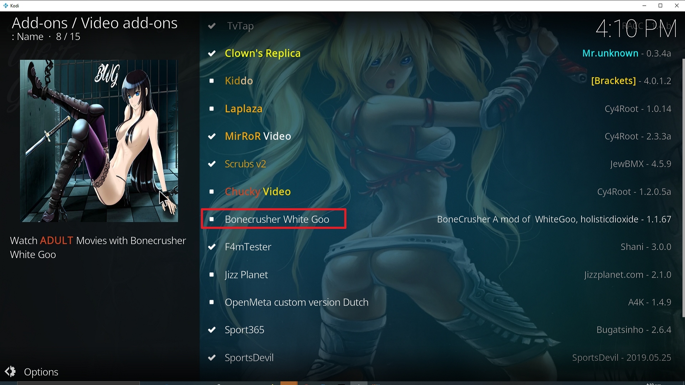Click checkmark icon beside TvTap
The height and width of the screenshot is (385, 685).
[212, 26]
